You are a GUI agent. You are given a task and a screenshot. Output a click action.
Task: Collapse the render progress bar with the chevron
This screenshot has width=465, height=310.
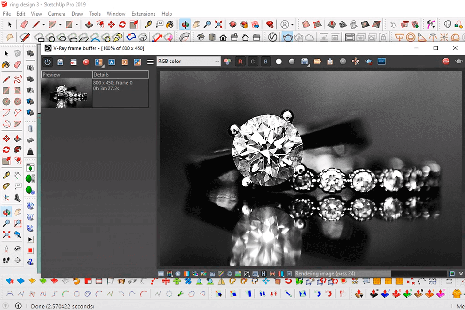[x=461, y=272]
